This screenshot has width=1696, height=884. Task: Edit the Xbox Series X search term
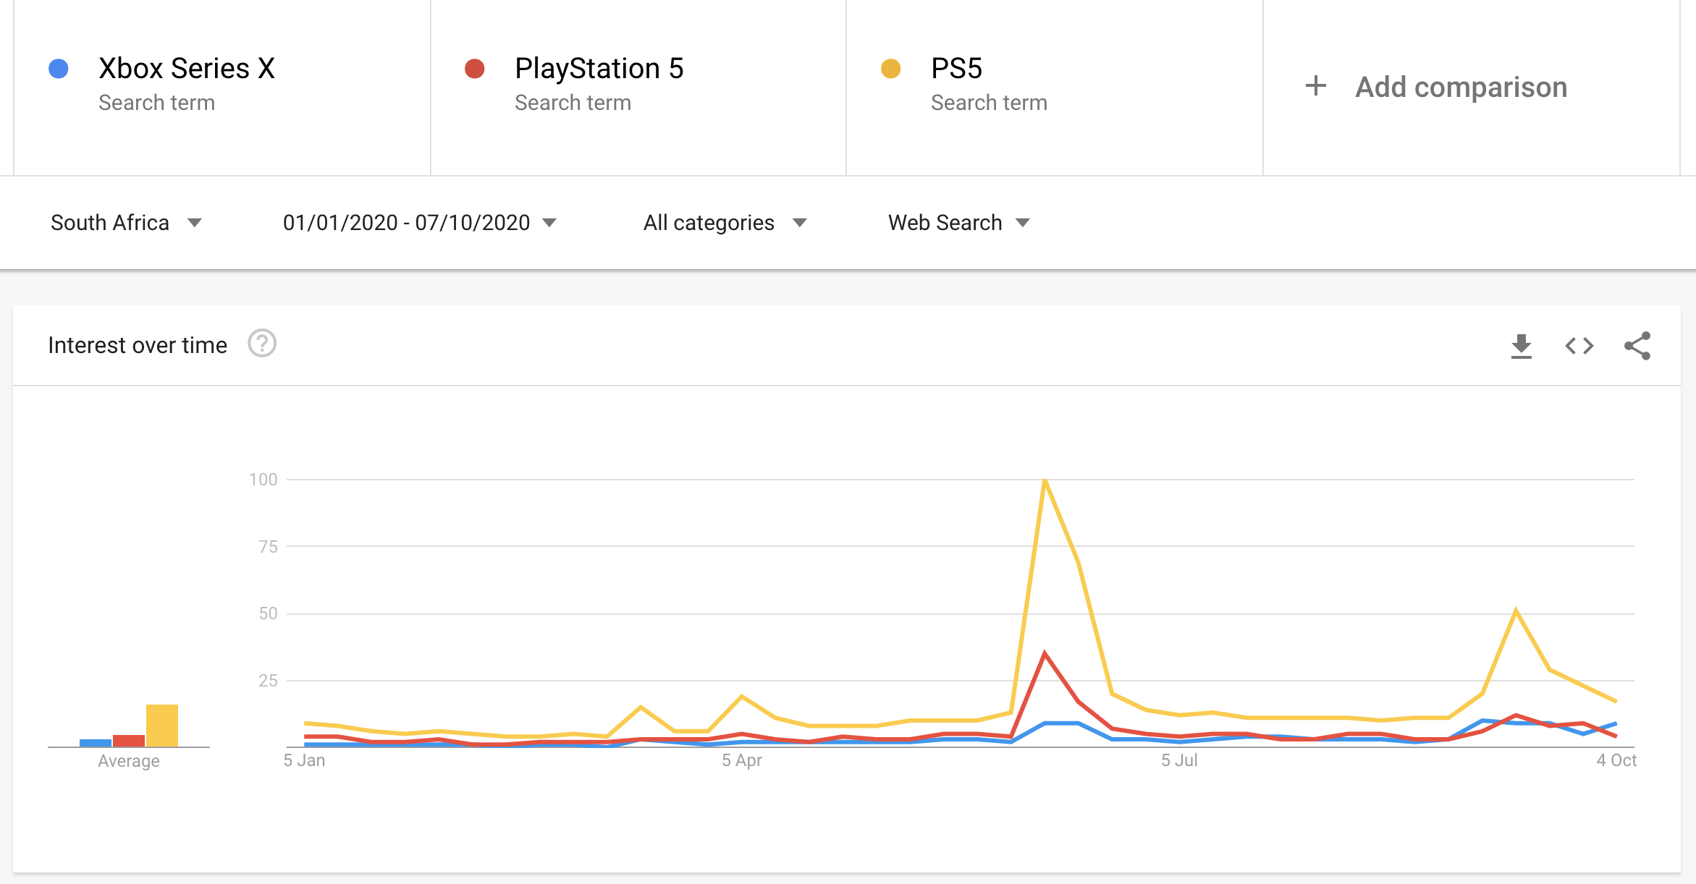[x=187, y=69]
